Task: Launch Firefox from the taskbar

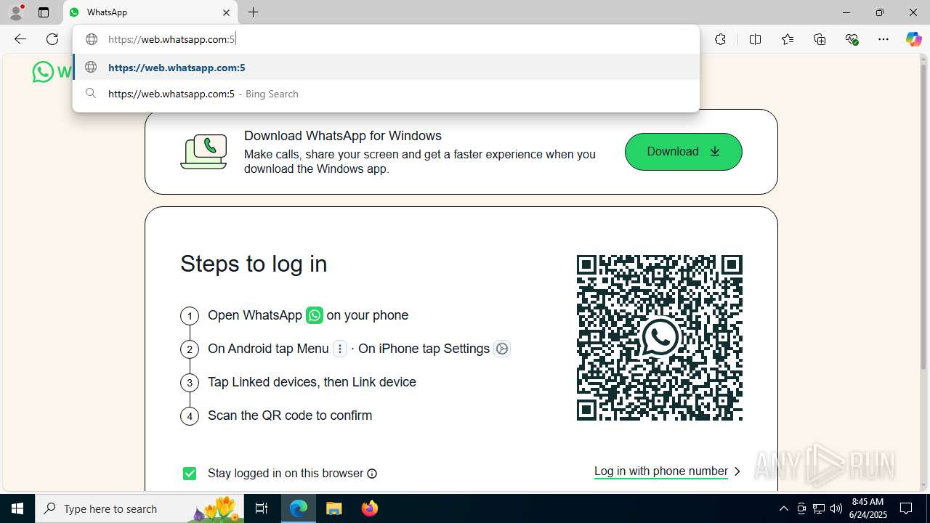Action: point(370,508)
